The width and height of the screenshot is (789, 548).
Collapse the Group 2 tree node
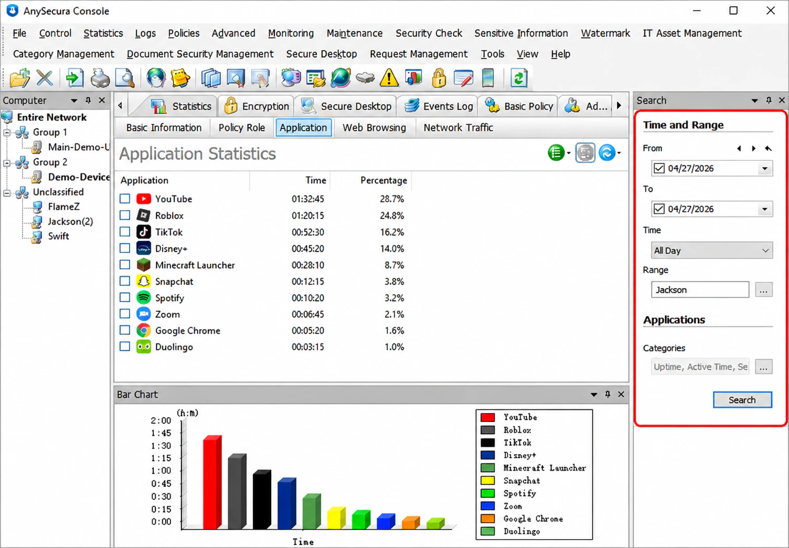pos(7,162)
